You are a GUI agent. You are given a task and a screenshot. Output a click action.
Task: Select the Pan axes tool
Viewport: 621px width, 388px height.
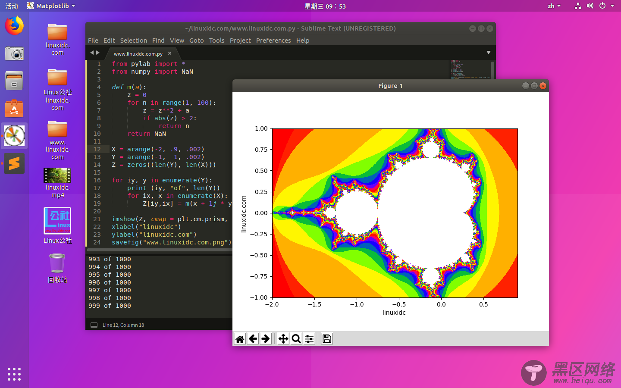283,339
